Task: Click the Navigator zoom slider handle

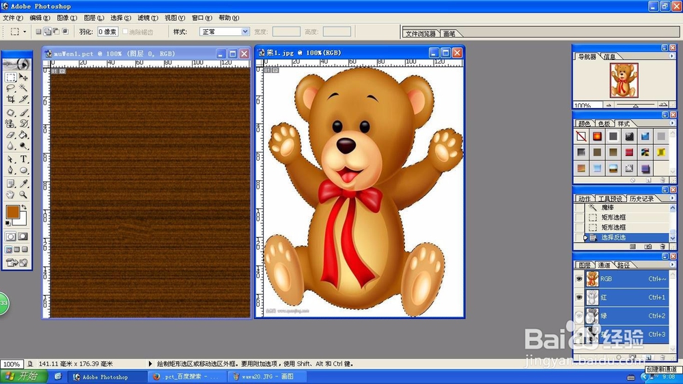Action: [x=635, y=105]
